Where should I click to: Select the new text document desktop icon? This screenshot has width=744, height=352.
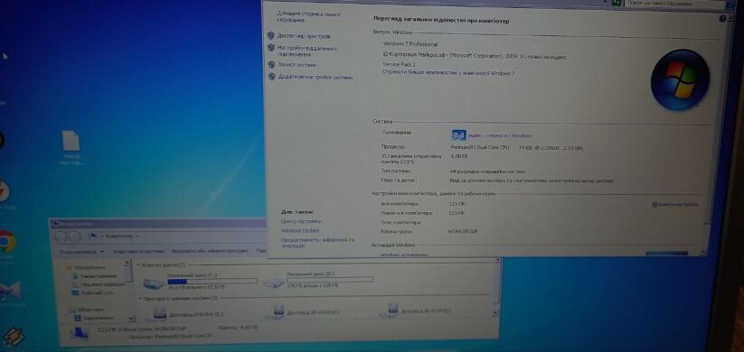pyautogui.click(x=71, y=148)
